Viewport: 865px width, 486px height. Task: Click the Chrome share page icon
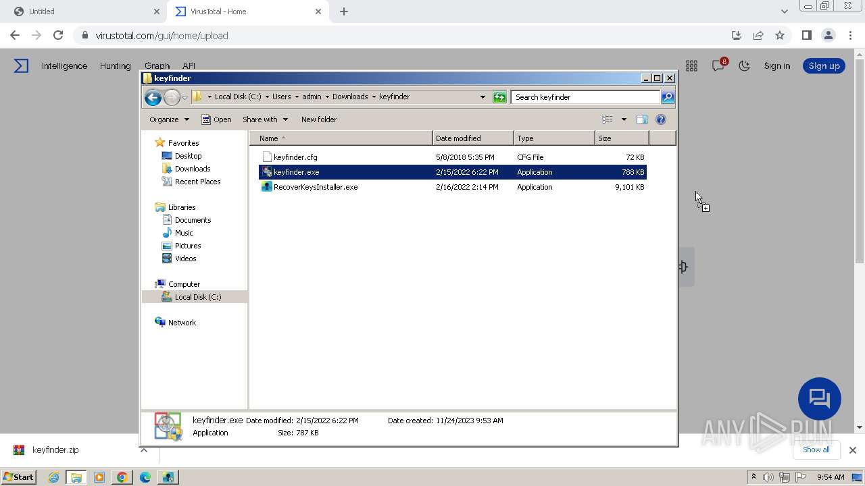pos(758,36)
